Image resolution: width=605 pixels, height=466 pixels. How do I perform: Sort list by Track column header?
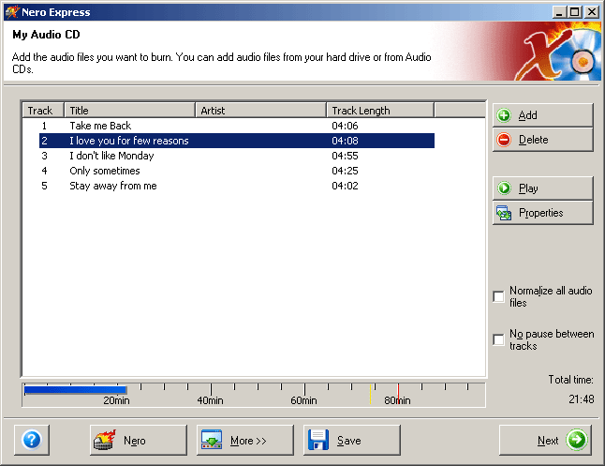[x=43, y=110]
